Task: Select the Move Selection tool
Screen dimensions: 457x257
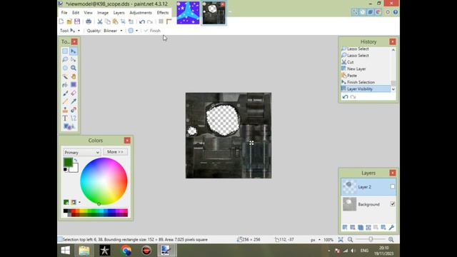Action: 74,59
